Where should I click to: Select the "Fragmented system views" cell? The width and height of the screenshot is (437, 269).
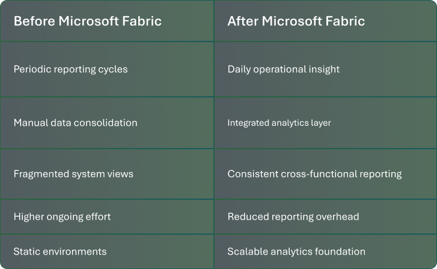[73, 174]
